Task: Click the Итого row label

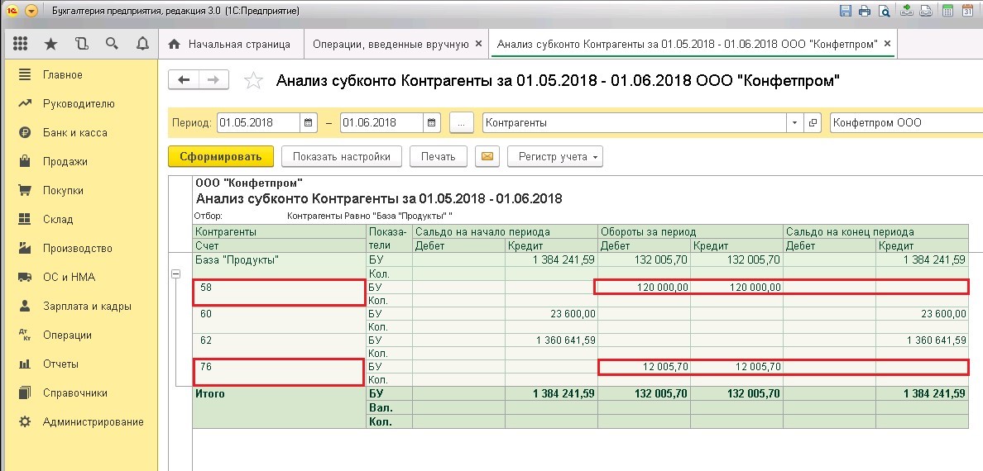Action: (210, 393)
